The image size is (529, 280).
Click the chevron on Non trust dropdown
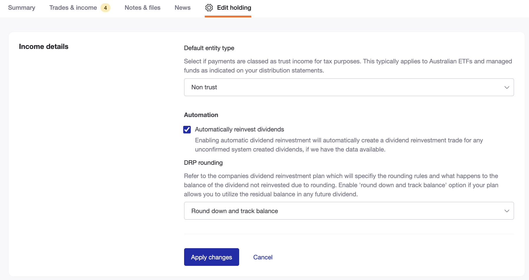point(507,87)
